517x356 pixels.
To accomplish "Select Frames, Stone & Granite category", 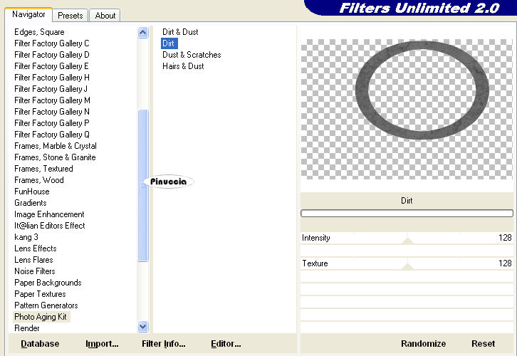I will click(55, 157).
